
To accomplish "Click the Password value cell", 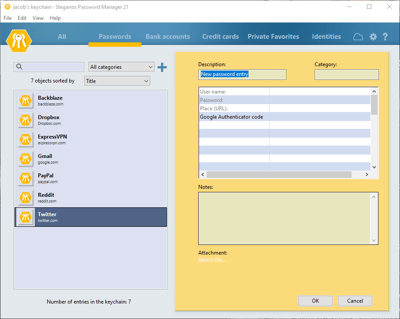I will pyautogui.click(x=320, y=100).
